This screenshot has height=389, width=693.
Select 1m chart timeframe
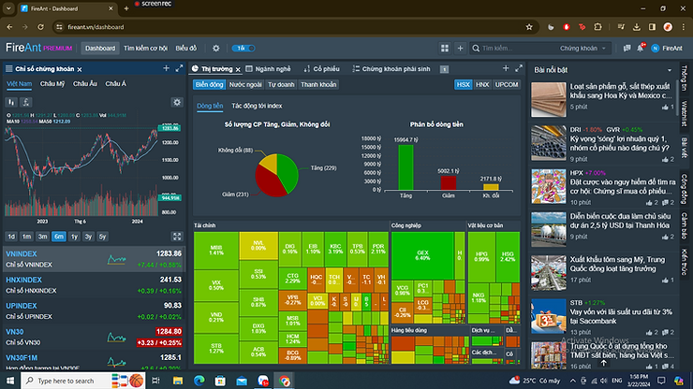coord(26,237)
